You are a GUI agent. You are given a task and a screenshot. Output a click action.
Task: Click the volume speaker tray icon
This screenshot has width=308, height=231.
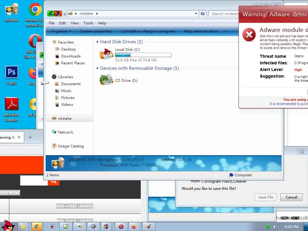pyautogui.click(x=275, y=227)
